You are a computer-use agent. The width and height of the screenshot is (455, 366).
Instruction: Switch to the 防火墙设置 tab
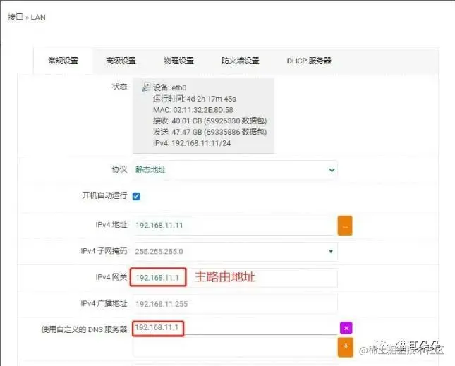coord(241,61)
